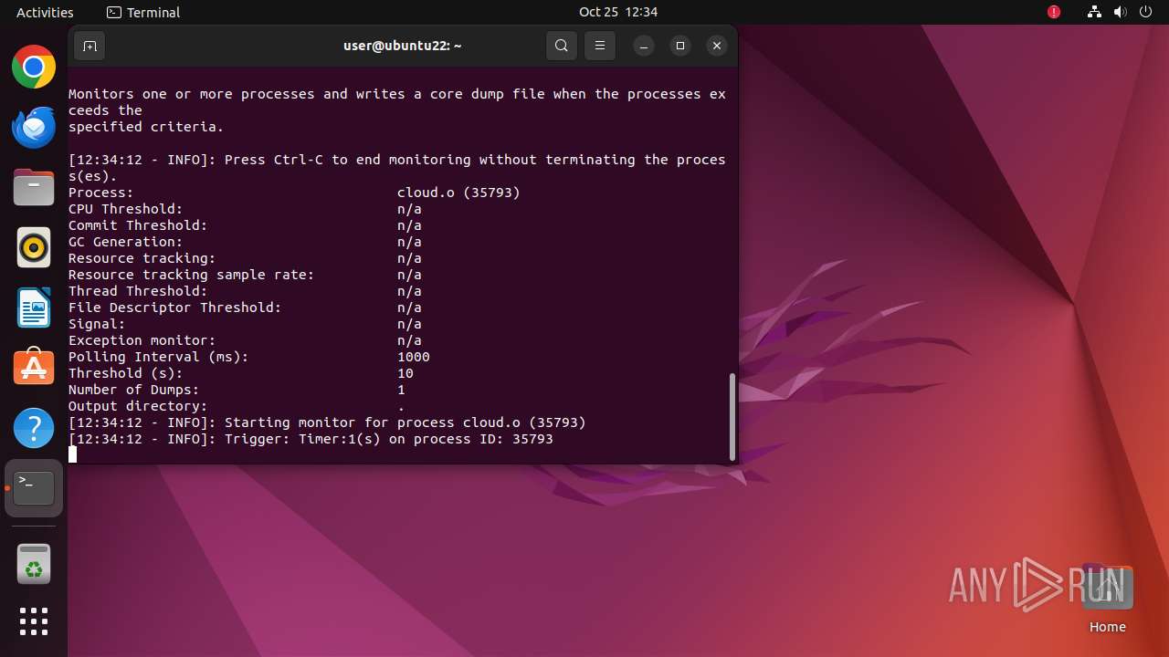Image resolution: width=1169 pixels, height=657 pixels.
Task: Click the 'Trigger: Timer:1(s)' log line
Action: pos(311,439)
